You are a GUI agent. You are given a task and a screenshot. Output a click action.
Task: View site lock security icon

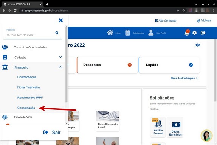22,11
